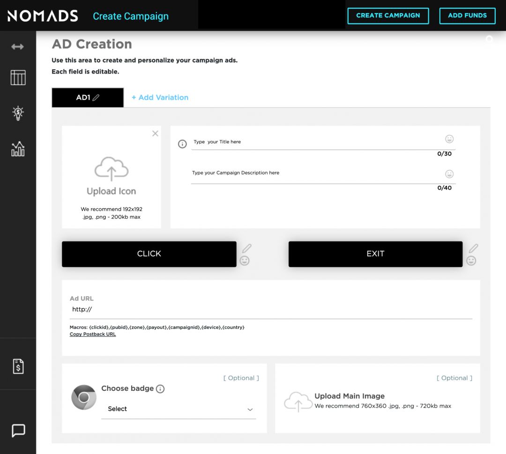The image size is (506, 454).
Task: Click the info icon next to the title field
Action: pyautogui.click(x=182, y=144)
